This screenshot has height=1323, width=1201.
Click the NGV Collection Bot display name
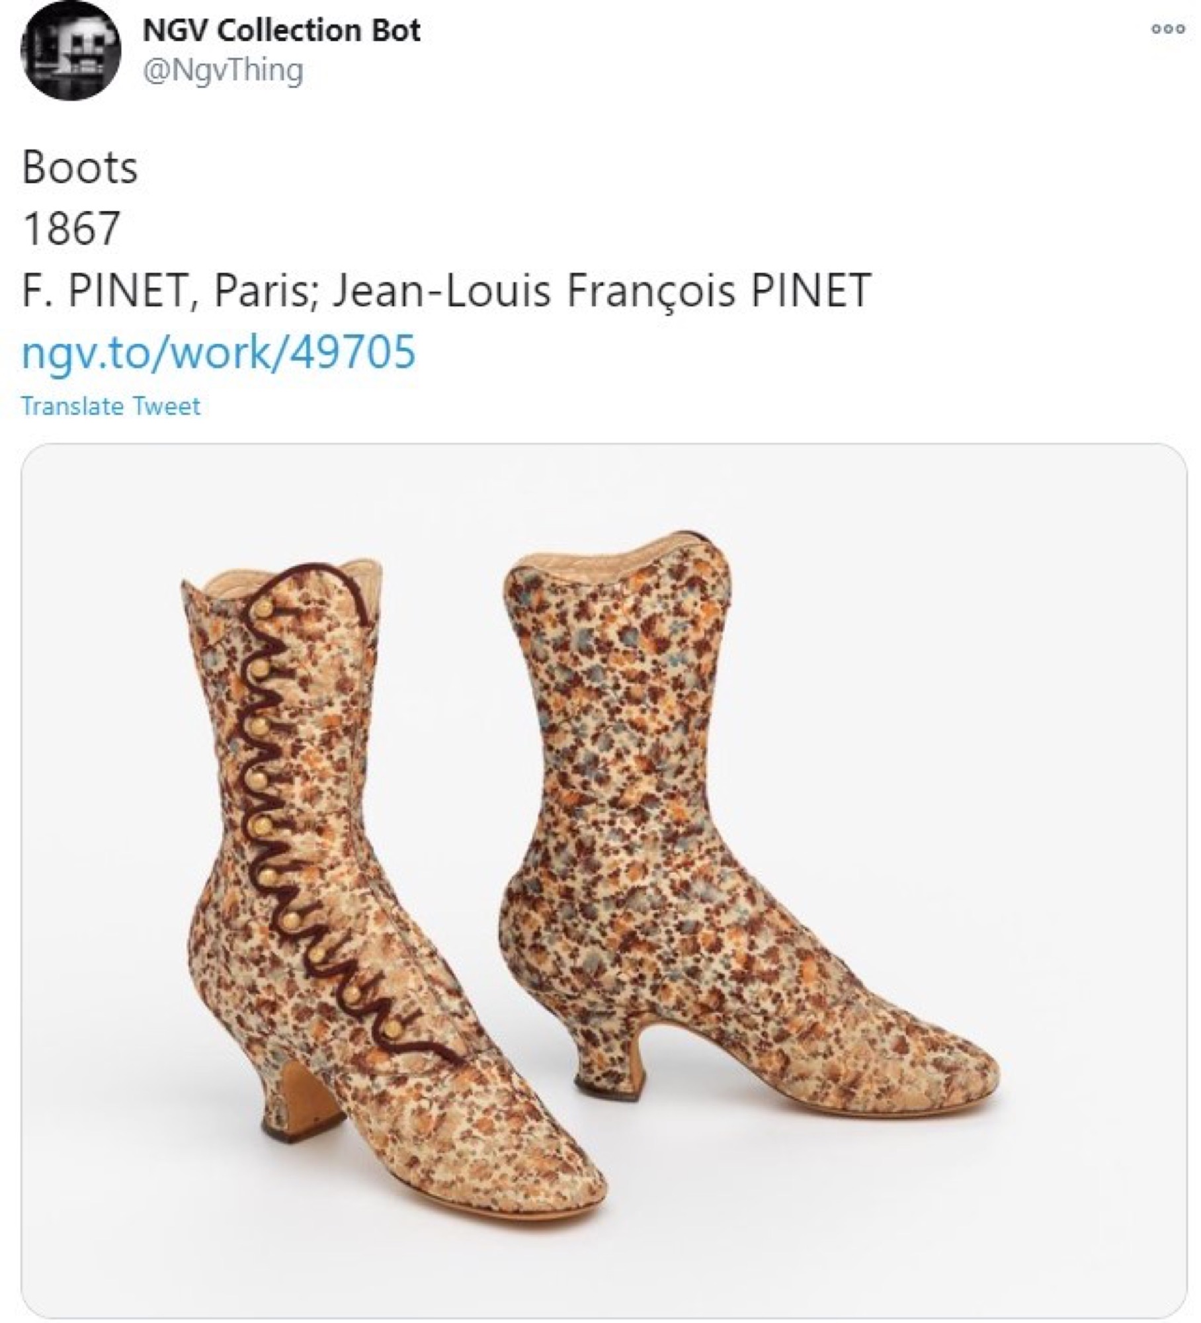coord(282,30)
